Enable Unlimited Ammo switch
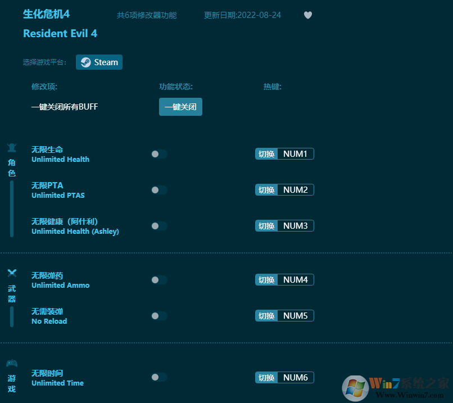Image resolution: width=453 pixels, height=403 pixels. point(159,280)
